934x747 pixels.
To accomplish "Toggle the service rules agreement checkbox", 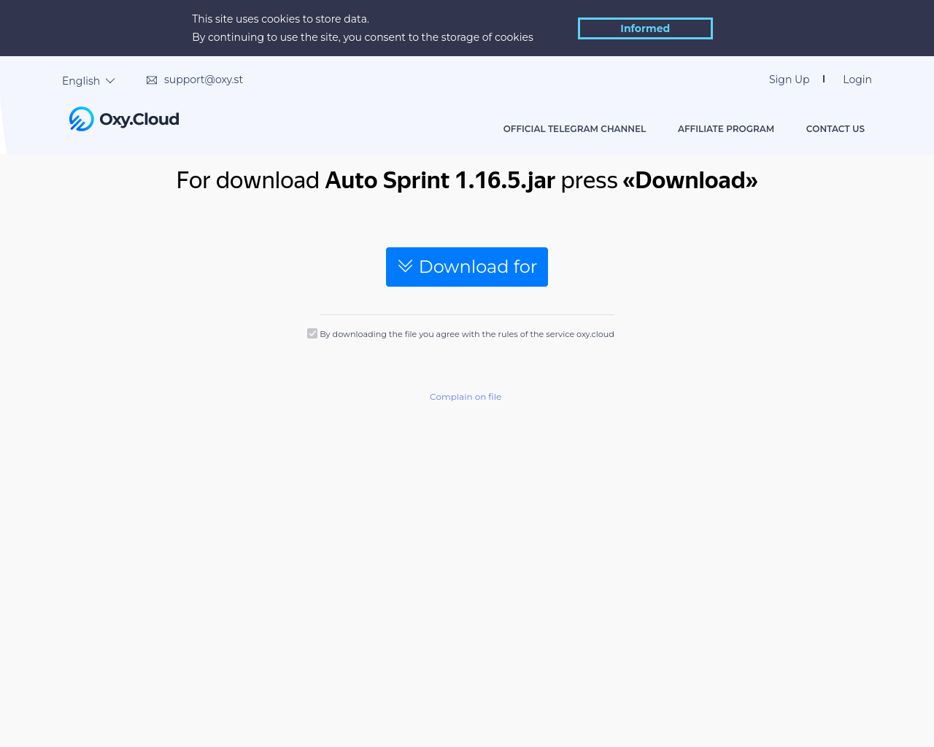I will click(312, 333).
